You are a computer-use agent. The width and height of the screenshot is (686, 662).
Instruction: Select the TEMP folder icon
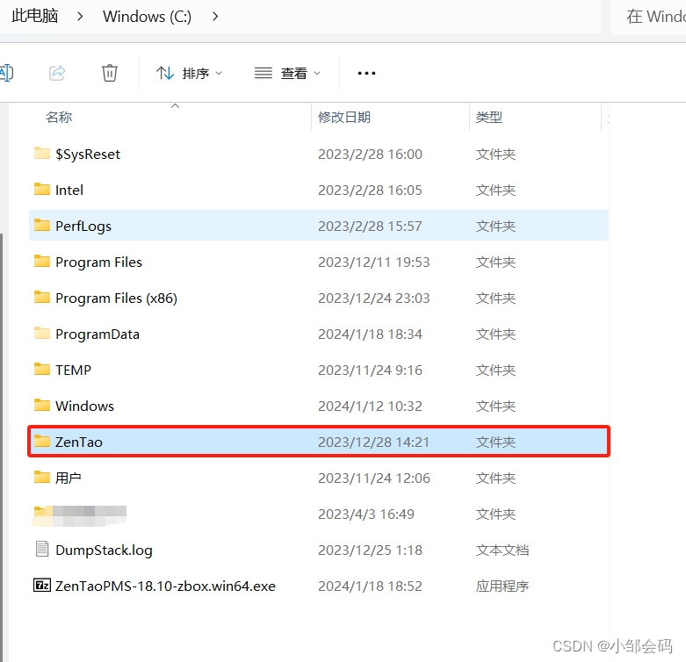point(42,369)
